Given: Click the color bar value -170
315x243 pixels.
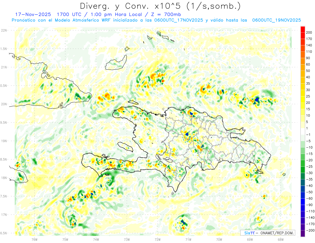Looking at the screenshot, I should (310, 224).
